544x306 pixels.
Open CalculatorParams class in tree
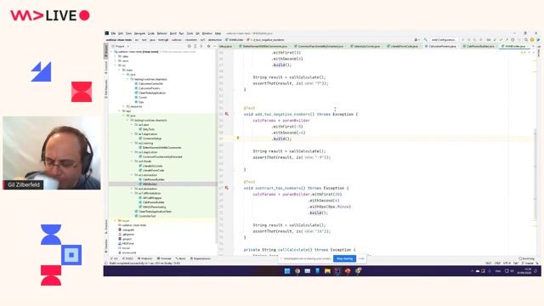147,88
